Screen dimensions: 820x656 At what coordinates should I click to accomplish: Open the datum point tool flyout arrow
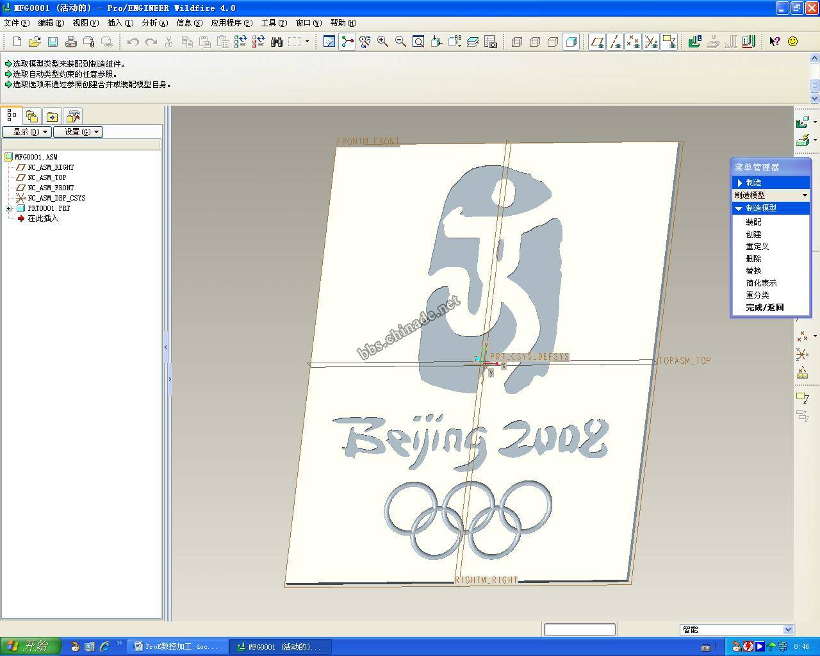click(815, 336)
